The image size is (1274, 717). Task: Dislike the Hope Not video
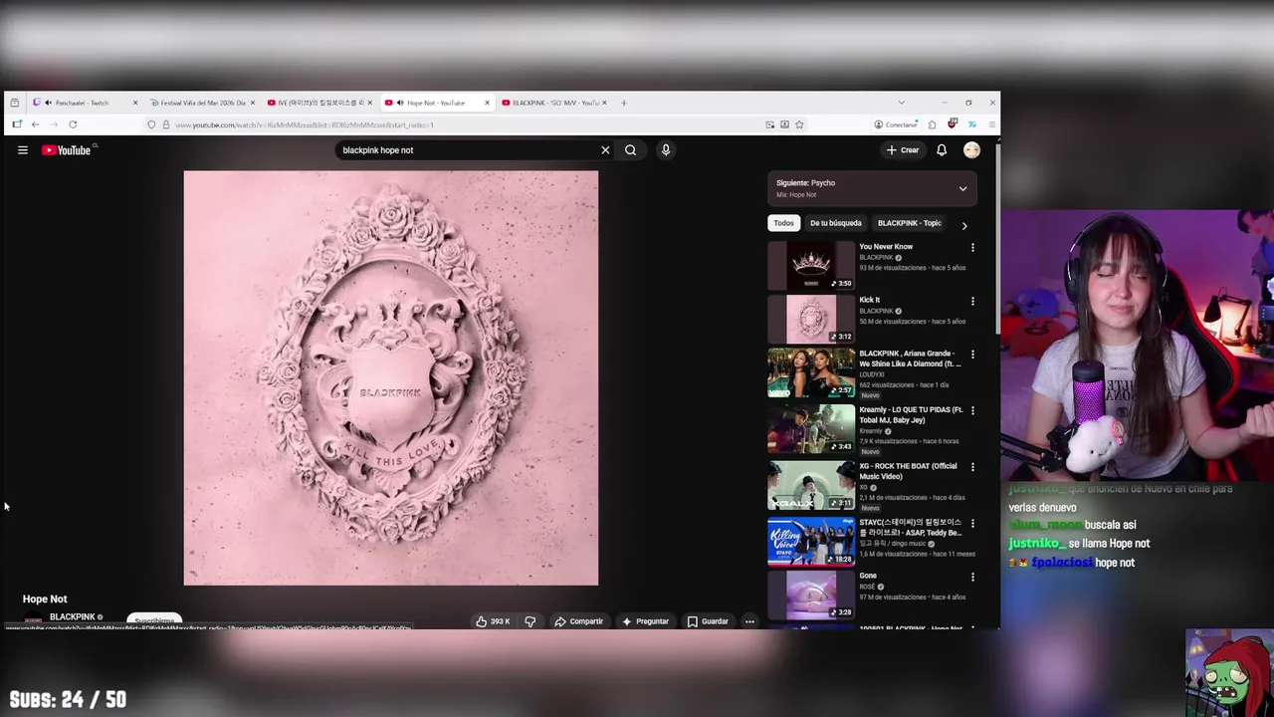click(x=530, y=621)
